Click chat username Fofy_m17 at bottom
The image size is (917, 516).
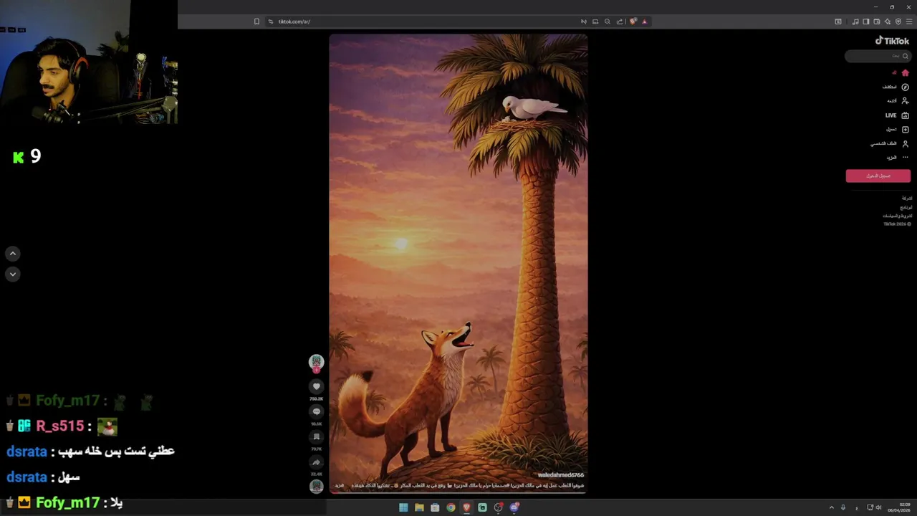pos(67,503)
